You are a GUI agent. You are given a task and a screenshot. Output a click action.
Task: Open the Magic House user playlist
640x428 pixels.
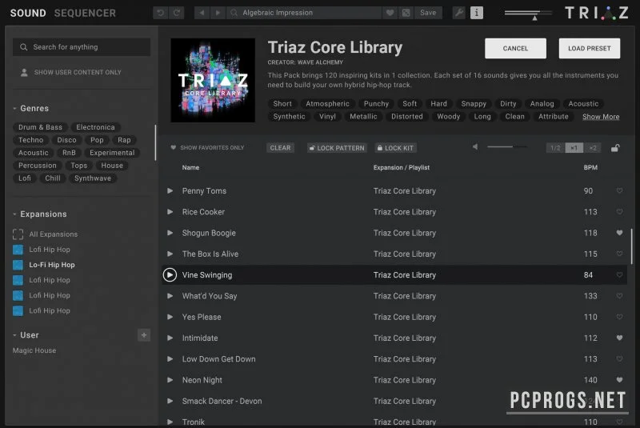click(x=34, y=350)
